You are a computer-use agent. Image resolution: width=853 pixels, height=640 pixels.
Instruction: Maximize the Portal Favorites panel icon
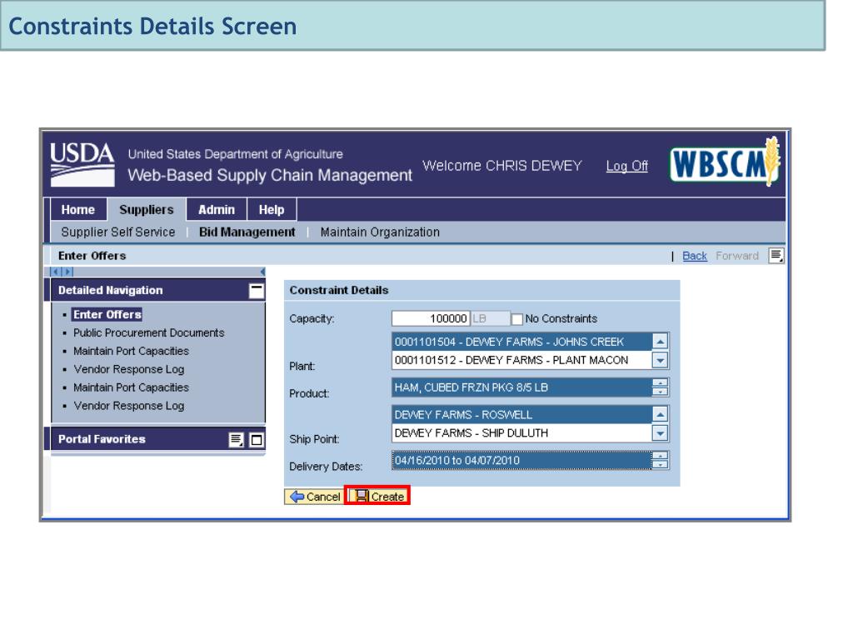(x=257, y=440)
